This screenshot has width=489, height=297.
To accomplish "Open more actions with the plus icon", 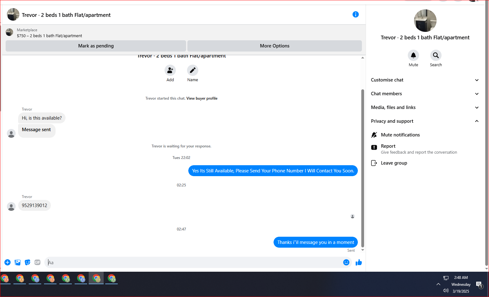I will click(7, 262).
